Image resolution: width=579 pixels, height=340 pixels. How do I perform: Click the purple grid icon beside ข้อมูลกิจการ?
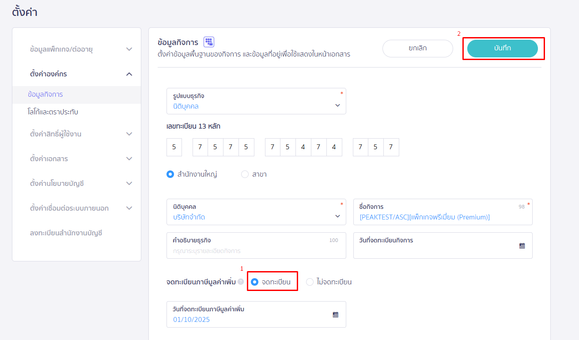tap(208, 42)
